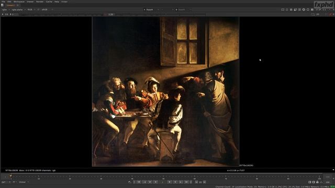
Task: Click the frame increment field
Action: pyautogui.click(x=200, y=182)
